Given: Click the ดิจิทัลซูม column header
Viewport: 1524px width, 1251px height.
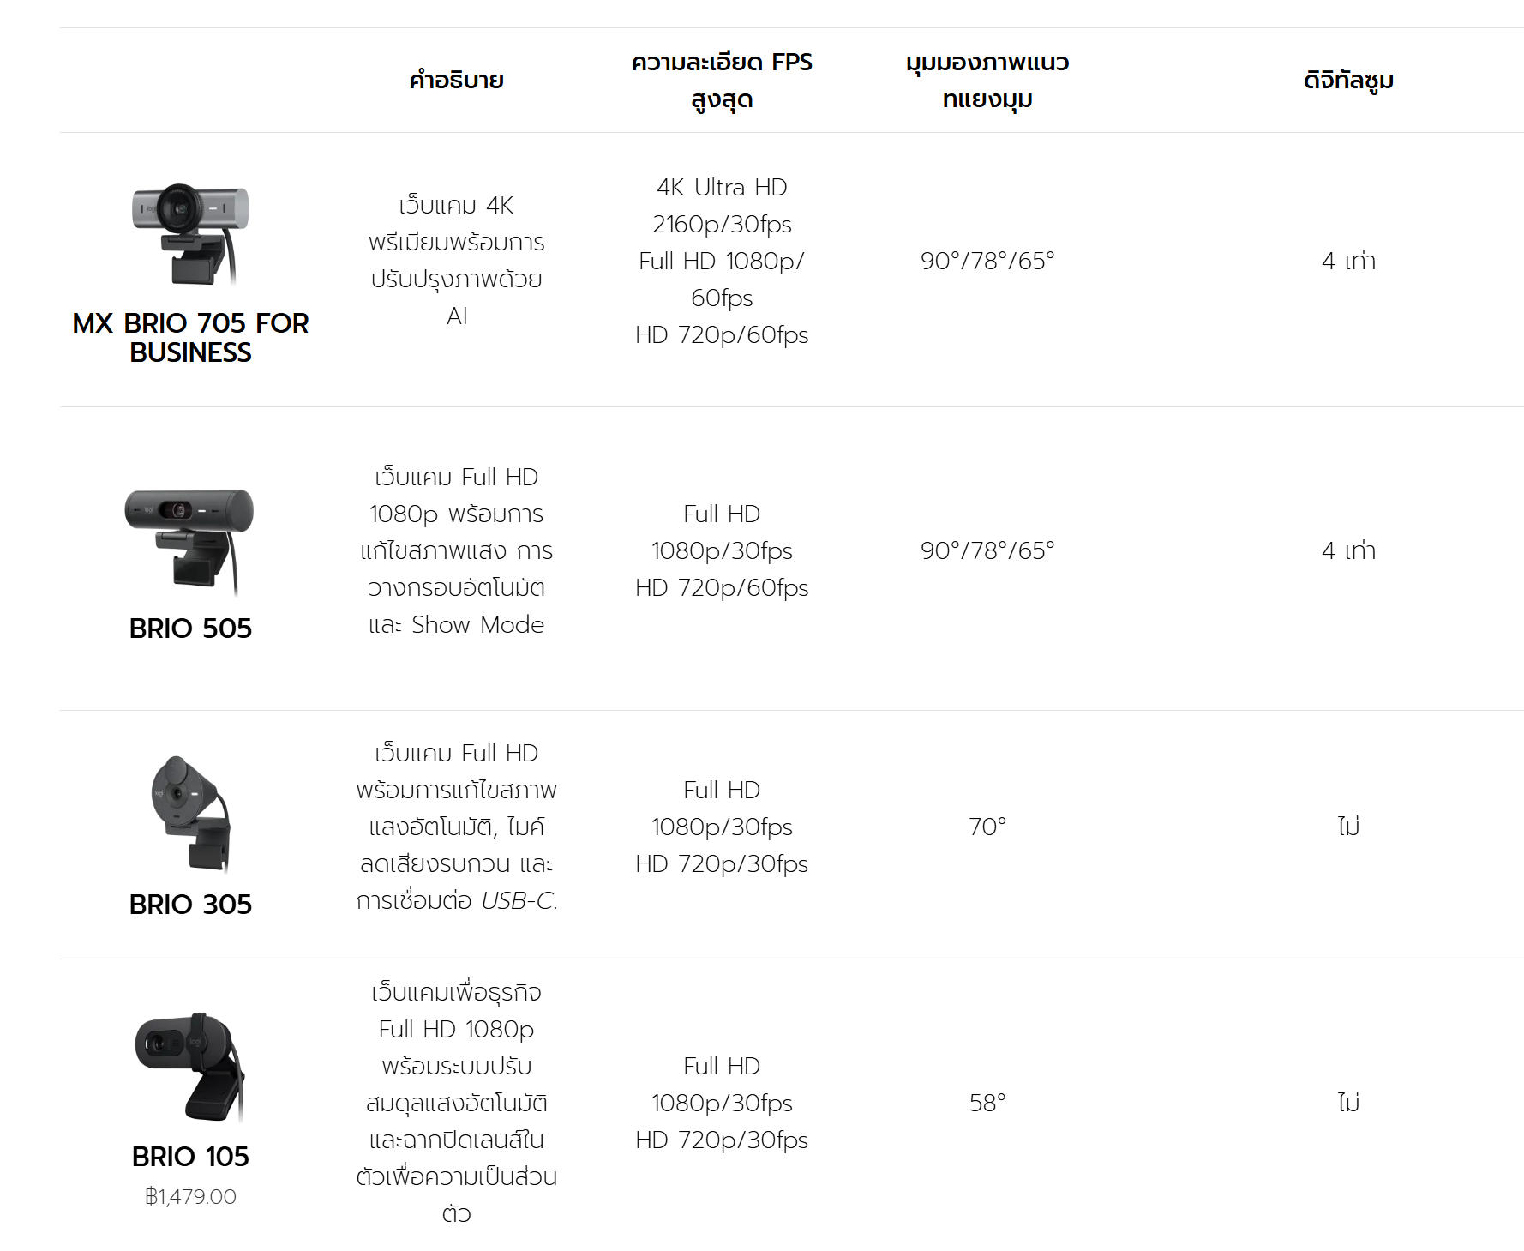Looking at the screenshot, I should (x=1348, y=81).
